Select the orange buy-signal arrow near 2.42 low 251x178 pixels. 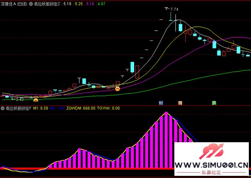[35, 100]
